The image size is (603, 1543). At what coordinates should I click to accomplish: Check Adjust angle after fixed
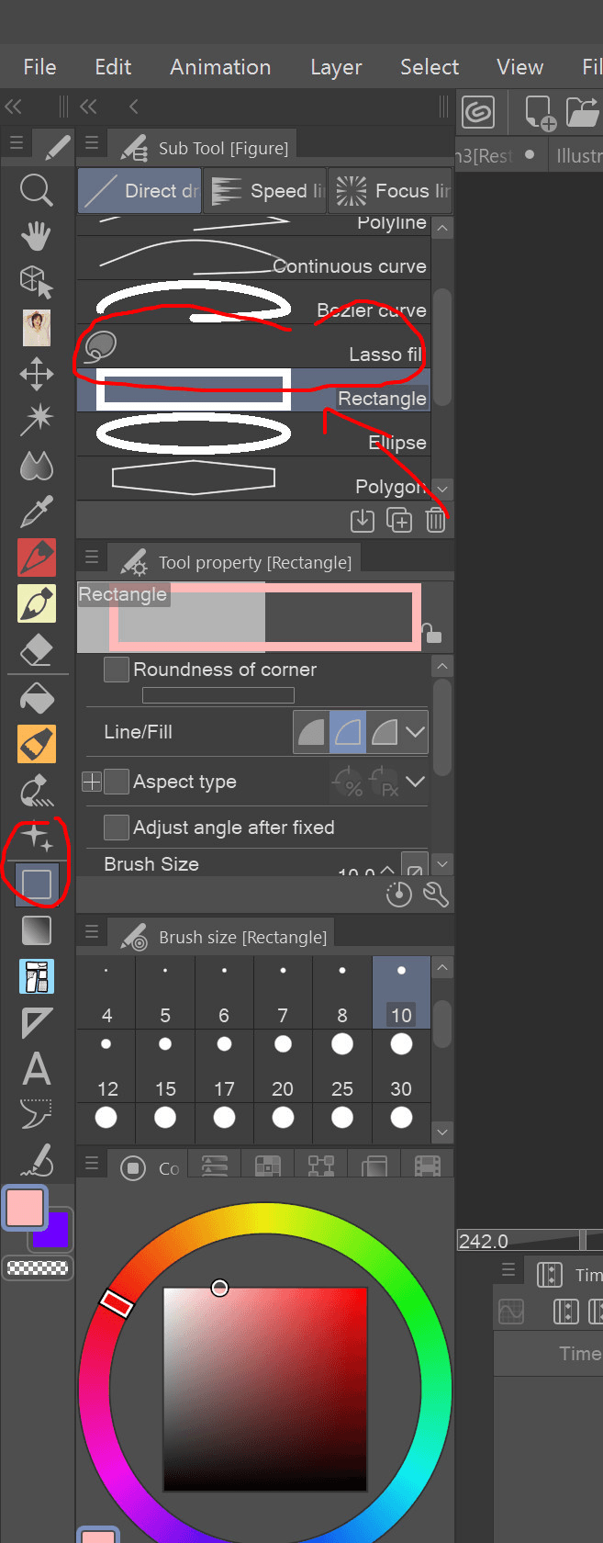(x=117, y=828)
